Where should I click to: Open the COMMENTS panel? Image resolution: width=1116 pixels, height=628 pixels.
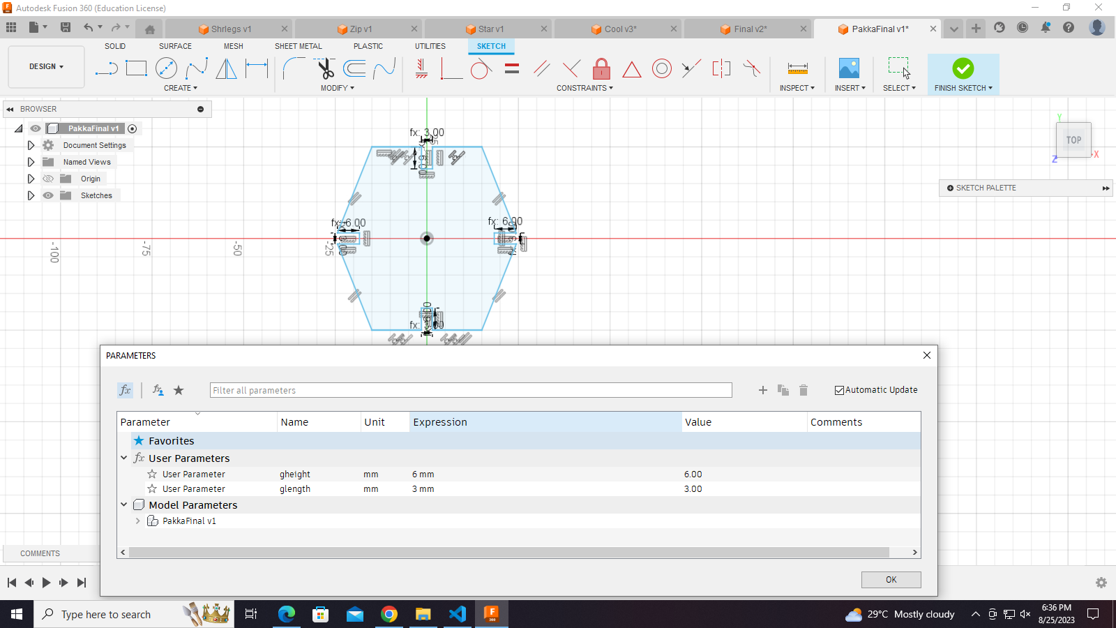[x=40, y=553]
